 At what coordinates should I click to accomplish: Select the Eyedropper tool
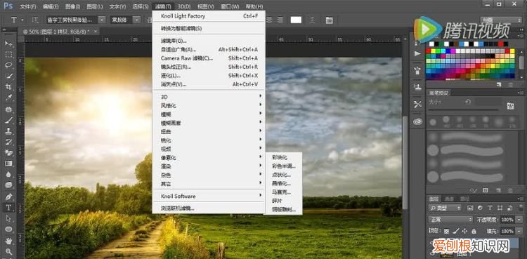pos(8,98)
